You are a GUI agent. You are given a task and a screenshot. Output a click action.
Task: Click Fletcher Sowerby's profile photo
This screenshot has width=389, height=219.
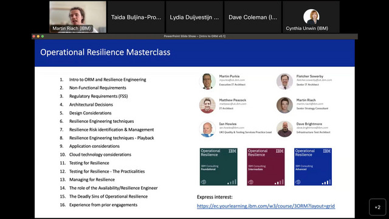click(284, 81)
